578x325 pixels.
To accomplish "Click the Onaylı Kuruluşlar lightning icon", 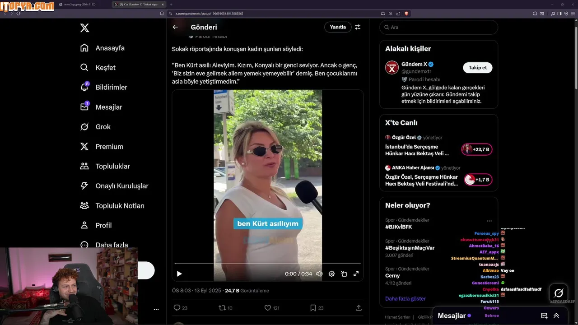I will point(84,186).
